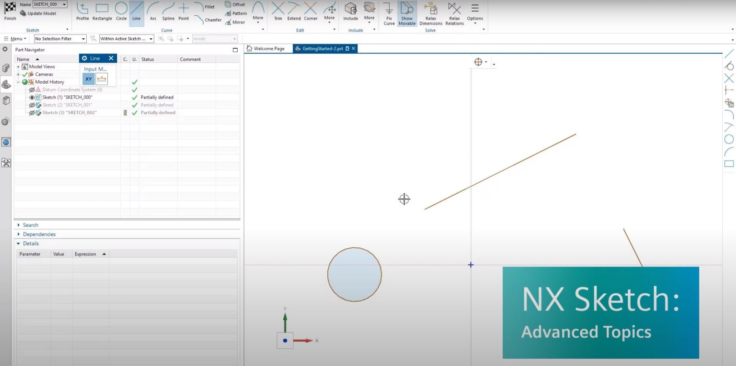Viewport: 736px width, 366px height.
Task: Toggle visibility of Sketch (1) SKETCH_000
Action: 32,97
